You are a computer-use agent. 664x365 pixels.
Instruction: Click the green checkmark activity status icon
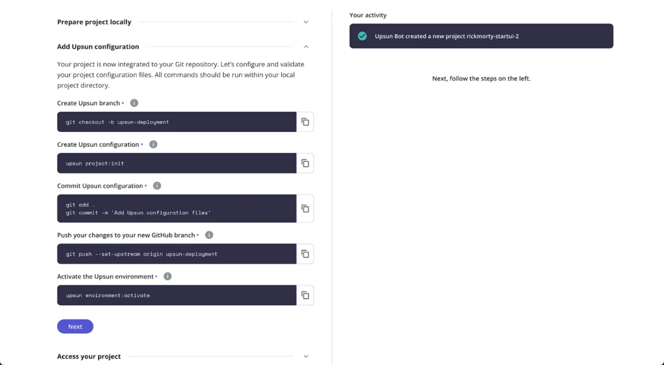click(363, 36)
